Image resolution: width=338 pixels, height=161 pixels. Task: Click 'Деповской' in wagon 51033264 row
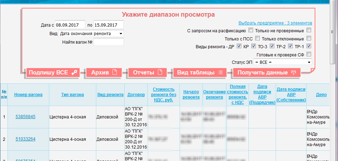(107, 139)
